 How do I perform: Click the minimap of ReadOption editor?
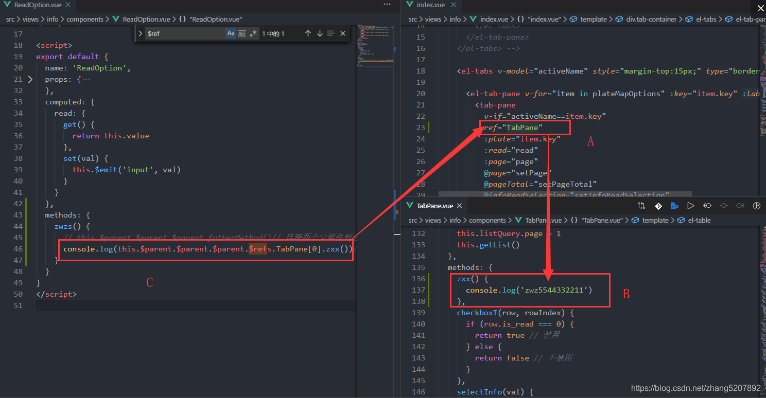374,46
